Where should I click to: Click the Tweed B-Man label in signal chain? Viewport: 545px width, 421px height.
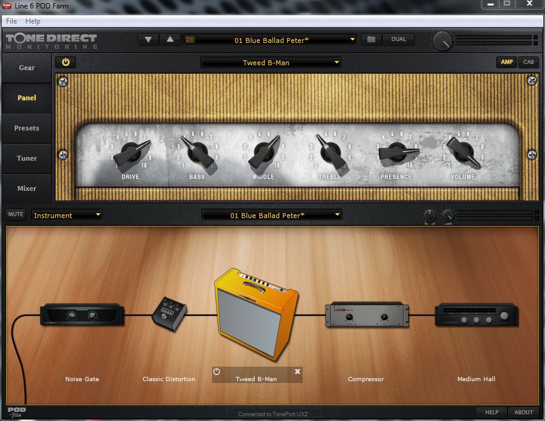coord(256,379)
